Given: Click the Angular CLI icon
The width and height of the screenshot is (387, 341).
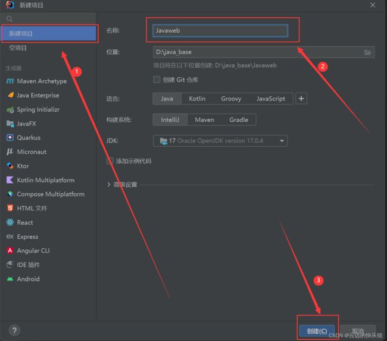Looking at the screenshot, I should [10, 251].
